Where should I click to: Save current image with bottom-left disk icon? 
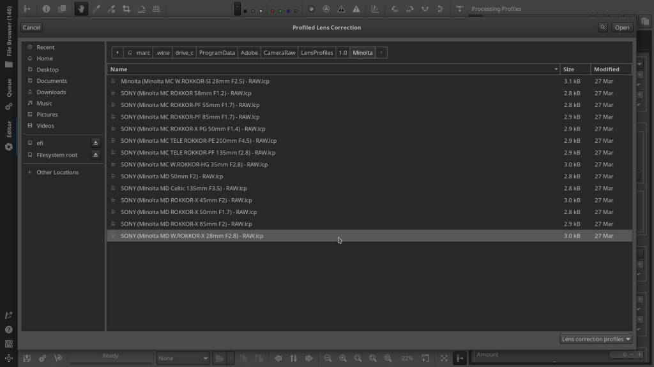pyautogui.click(x=27, y=358)
